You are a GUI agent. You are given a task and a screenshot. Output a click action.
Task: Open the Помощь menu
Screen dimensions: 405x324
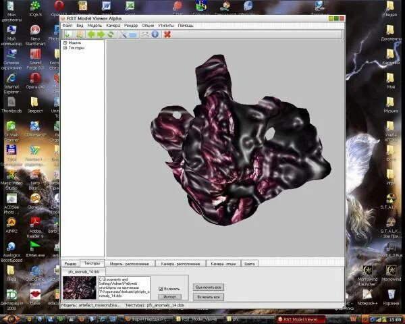click(186, 26)
